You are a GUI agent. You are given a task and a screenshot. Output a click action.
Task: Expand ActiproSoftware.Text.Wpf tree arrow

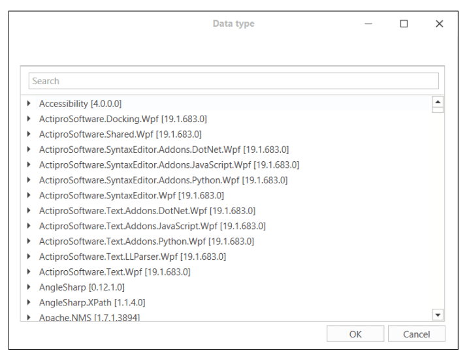(x=29, y=272)
